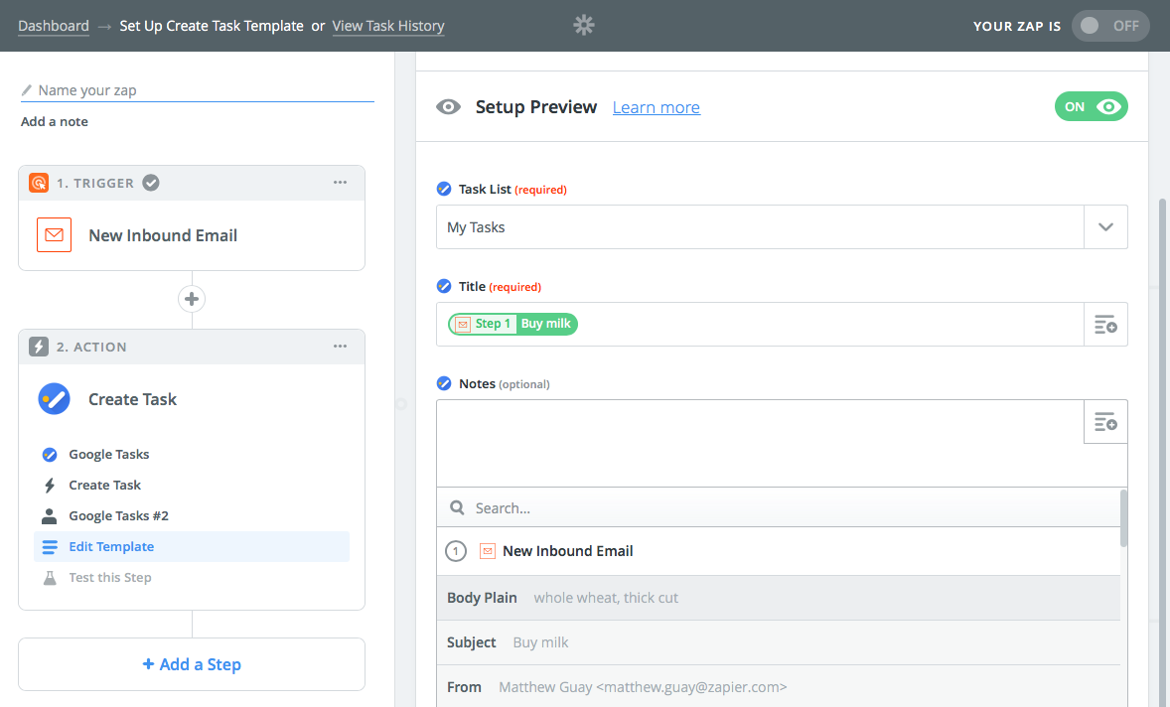Image resolution: width=1170 pixels, height=707 pixels.
Task: Click the eye icon beside Setup Preview
Action: tap(449, 106)
